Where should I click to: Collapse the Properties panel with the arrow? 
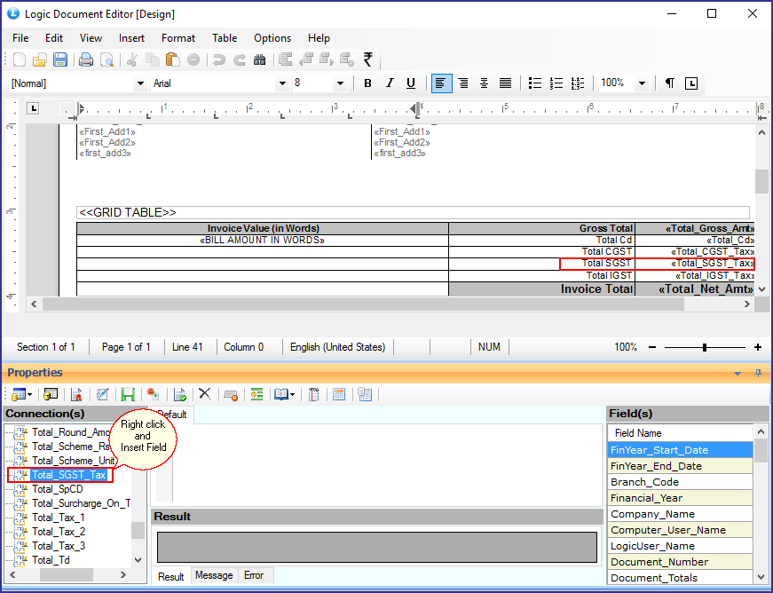(x=738, y=374)
